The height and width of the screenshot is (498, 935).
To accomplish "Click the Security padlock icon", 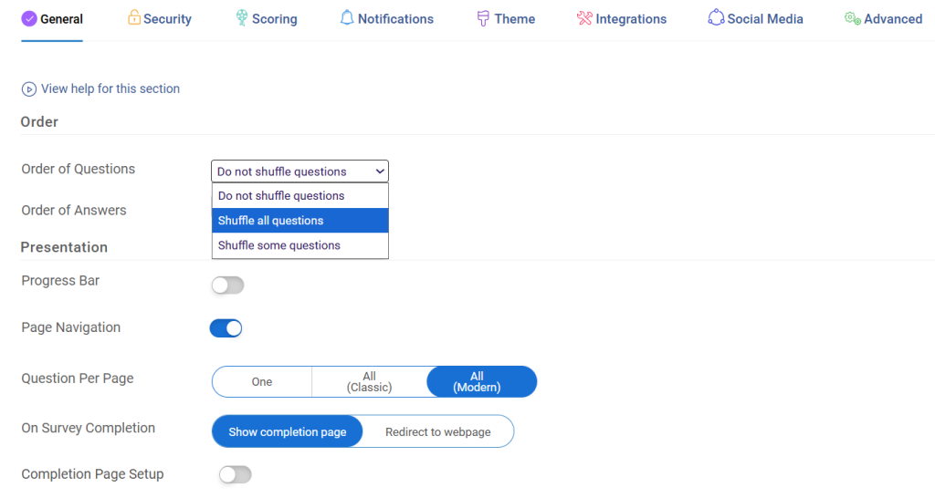I will click(134, 17).
